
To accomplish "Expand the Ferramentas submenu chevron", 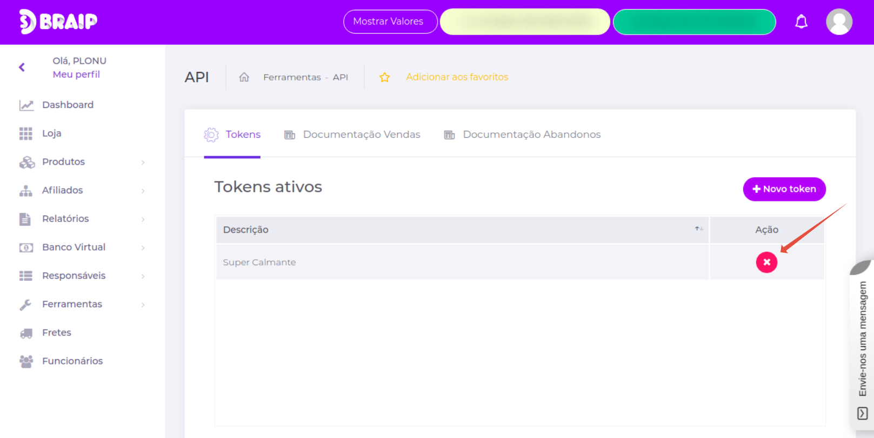I will (143, 305).
